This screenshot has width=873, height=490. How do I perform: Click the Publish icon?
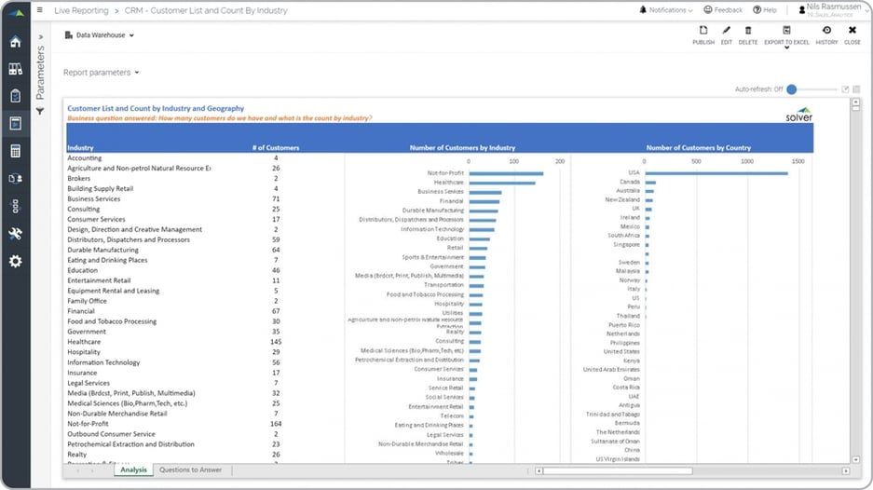703,35
